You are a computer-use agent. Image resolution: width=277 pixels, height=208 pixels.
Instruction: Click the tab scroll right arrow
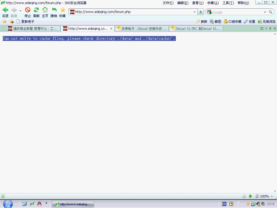(270, 28)
